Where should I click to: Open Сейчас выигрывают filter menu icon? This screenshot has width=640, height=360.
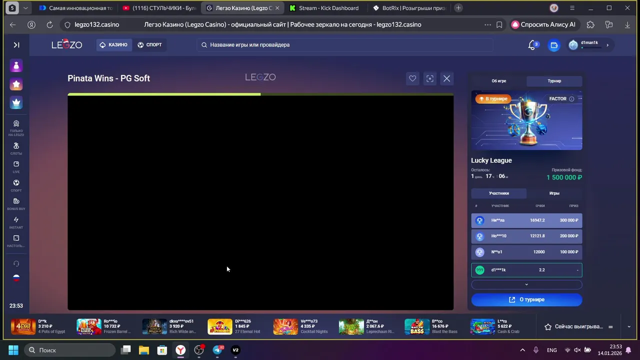tap(610, 326)
